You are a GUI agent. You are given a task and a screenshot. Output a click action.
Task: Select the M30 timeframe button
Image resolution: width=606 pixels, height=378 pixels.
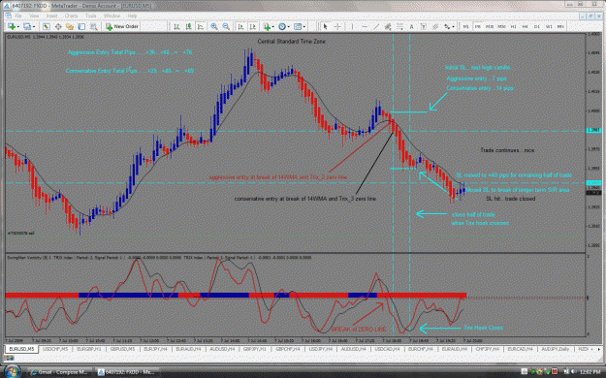(x=501, y=26)
